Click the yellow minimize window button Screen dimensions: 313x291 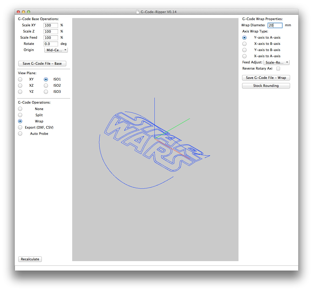coord(23,12)
